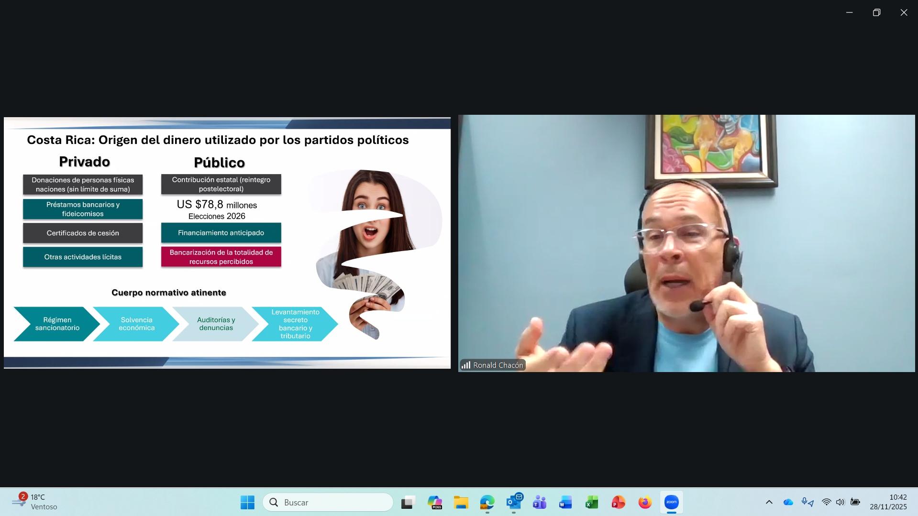The image size is (918, 516).
Task: Click the microphone in-use tray indicator
Action: tap(807, 502)
